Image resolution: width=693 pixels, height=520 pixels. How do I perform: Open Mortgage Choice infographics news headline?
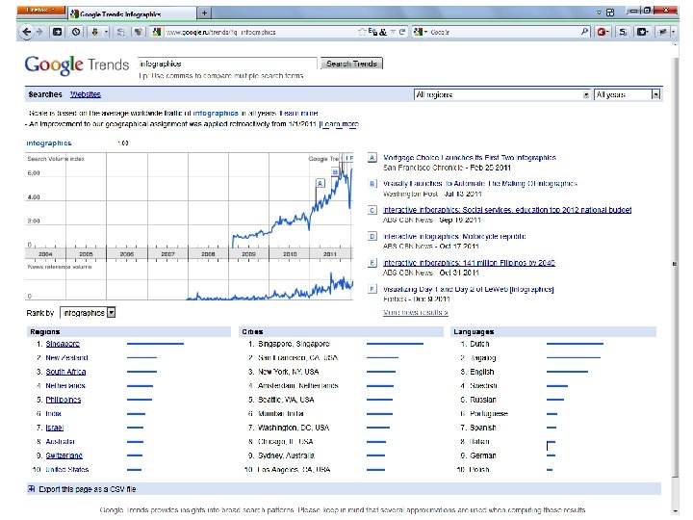(x=470, y=158)
